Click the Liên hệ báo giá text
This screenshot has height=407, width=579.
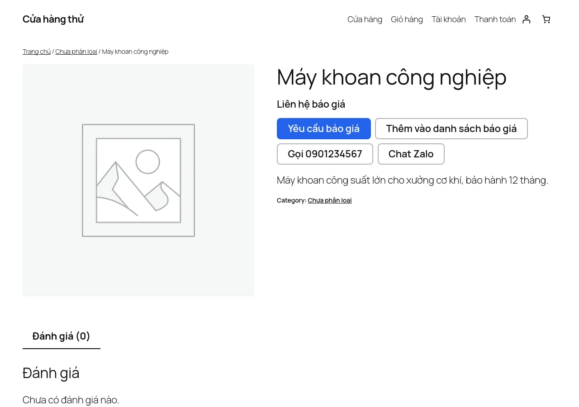tap(311, 104)
